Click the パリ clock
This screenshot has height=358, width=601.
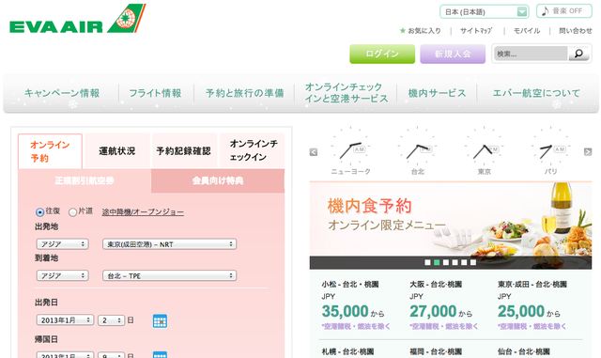(551, 146)
